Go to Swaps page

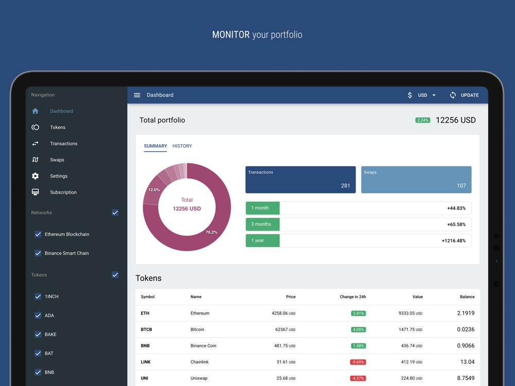pyautogui.click(x=57, y=160)
